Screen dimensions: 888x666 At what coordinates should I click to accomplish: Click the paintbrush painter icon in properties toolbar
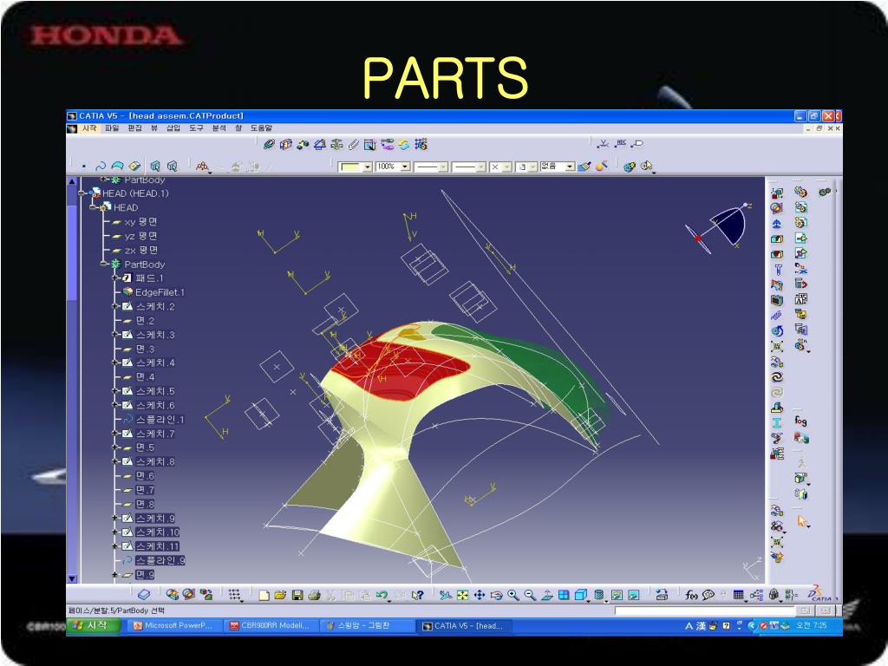584,166
